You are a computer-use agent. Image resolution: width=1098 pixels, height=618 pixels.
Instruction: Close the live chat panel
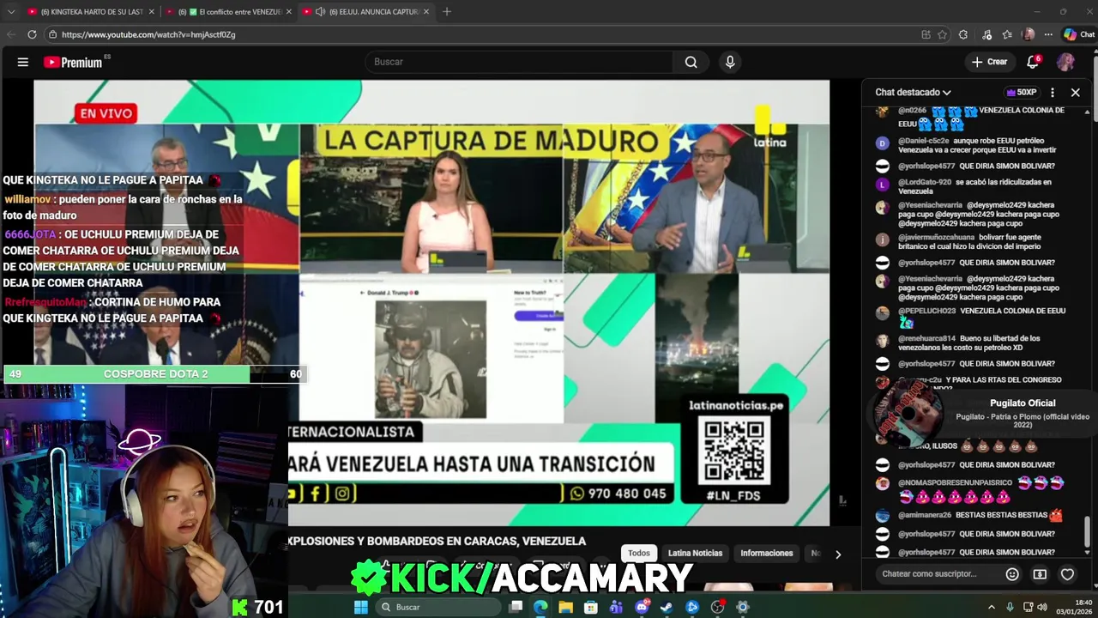1075,92
